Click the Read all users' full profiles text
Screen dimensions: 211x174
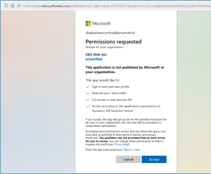pos(109,93)
